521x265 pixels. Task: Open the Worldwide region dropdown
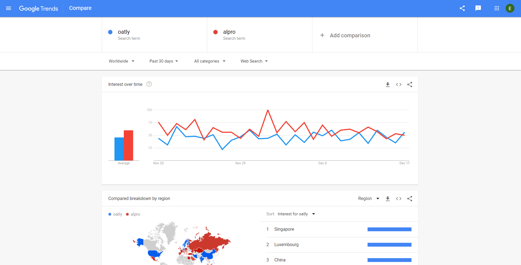point(122,61)
